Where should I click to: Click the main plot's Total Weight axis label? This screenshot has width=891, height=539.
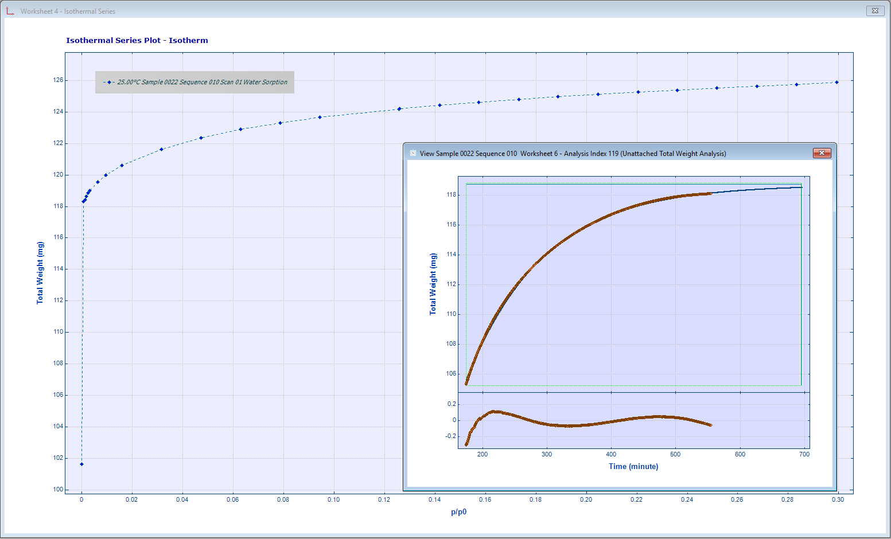pyautogui.click(x=40, y=272)
